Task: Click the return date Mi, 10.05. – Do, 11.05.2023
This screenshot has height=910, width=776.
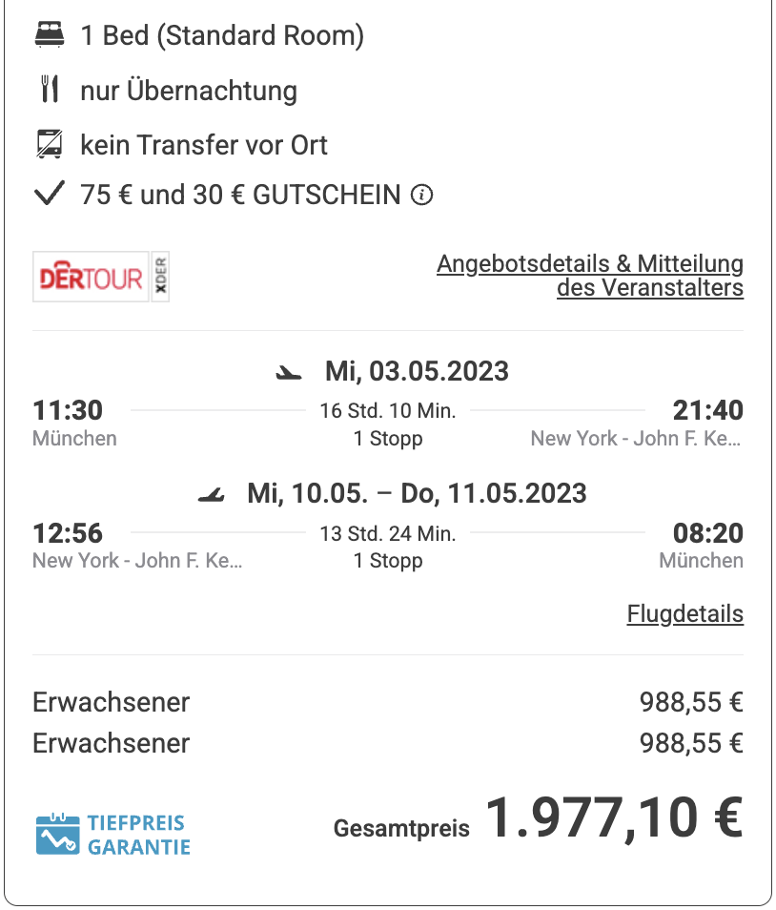Action: tap(417, 493)
